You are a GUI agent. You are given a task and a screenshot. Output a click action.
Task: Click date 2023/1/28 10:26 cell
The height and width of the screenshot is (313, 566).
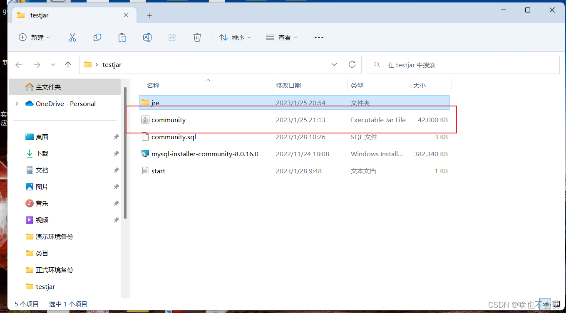point(300,137)
